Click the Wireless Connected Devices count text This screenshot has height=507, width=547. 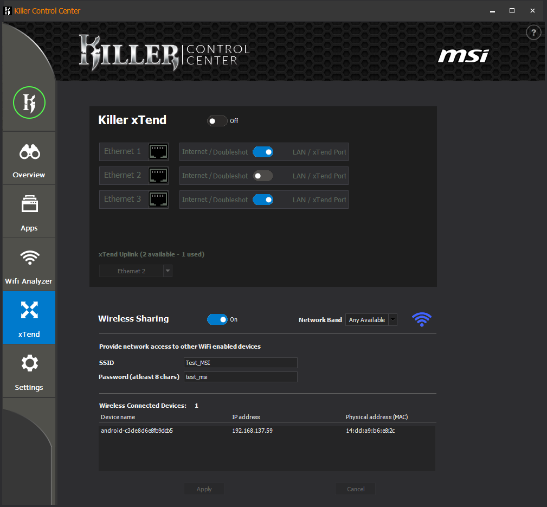(149, 406)
